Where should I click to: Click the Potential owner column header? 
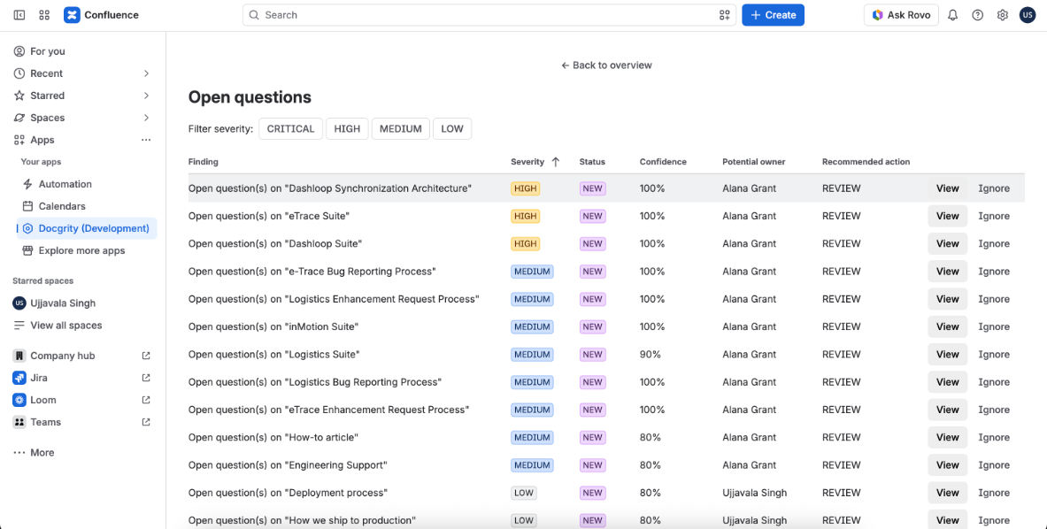pos(754,161)
